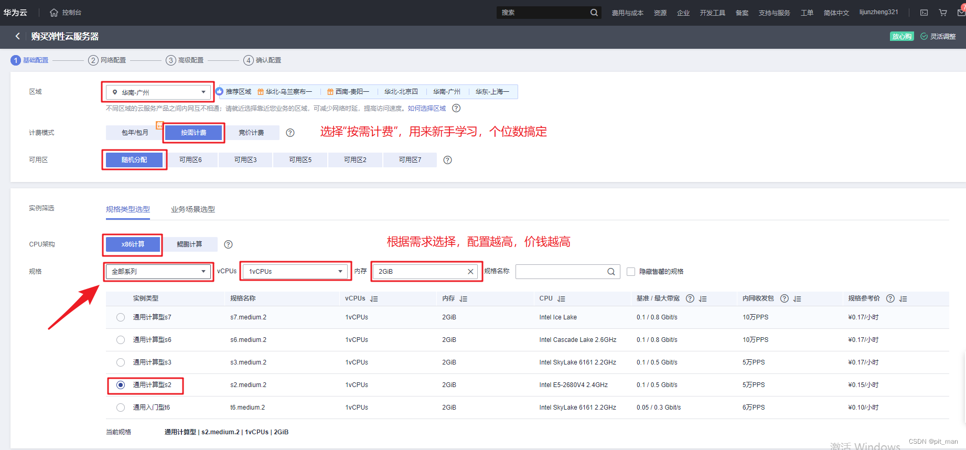This screenshot has width=966, height=450.
Task: Select the 通用计算型s3 radio button
Action: point(121,362)
